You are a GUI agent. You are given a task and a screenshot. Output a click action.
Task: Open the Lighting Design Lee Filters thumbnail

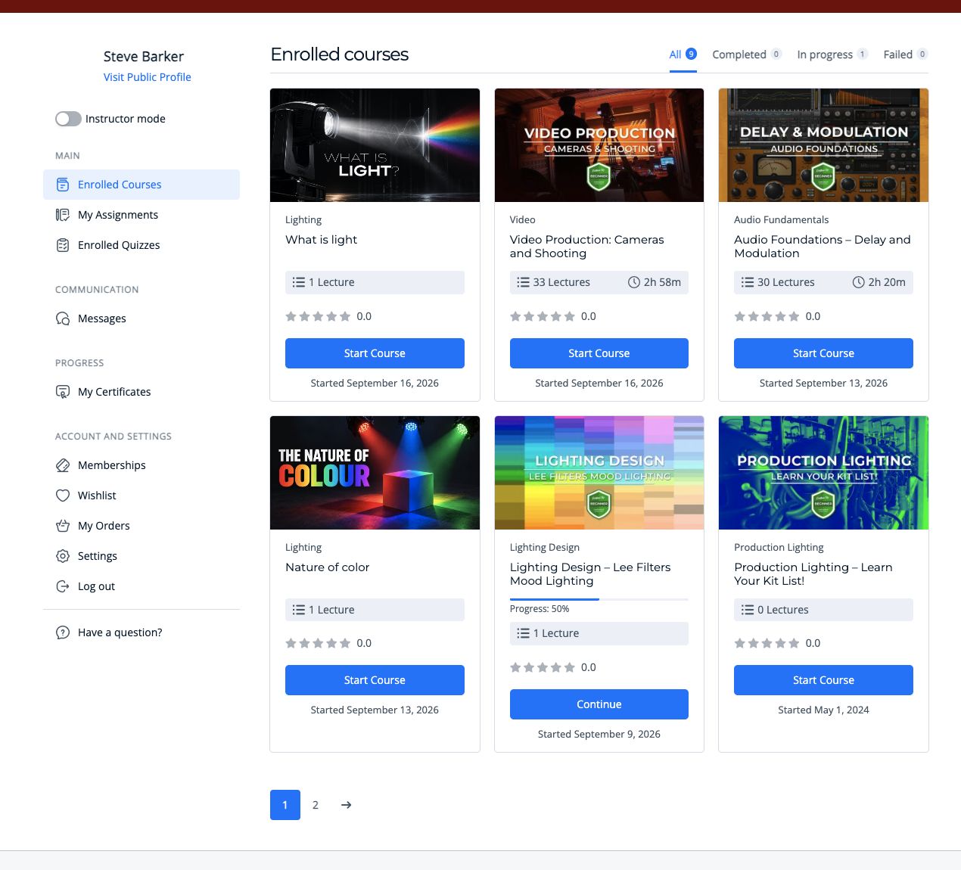599,473
